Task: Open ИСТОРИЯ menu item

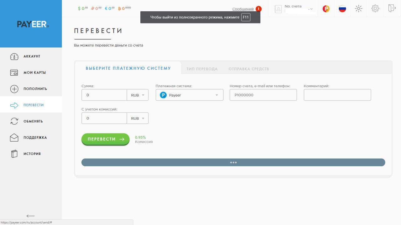Action: click(32, 154)
